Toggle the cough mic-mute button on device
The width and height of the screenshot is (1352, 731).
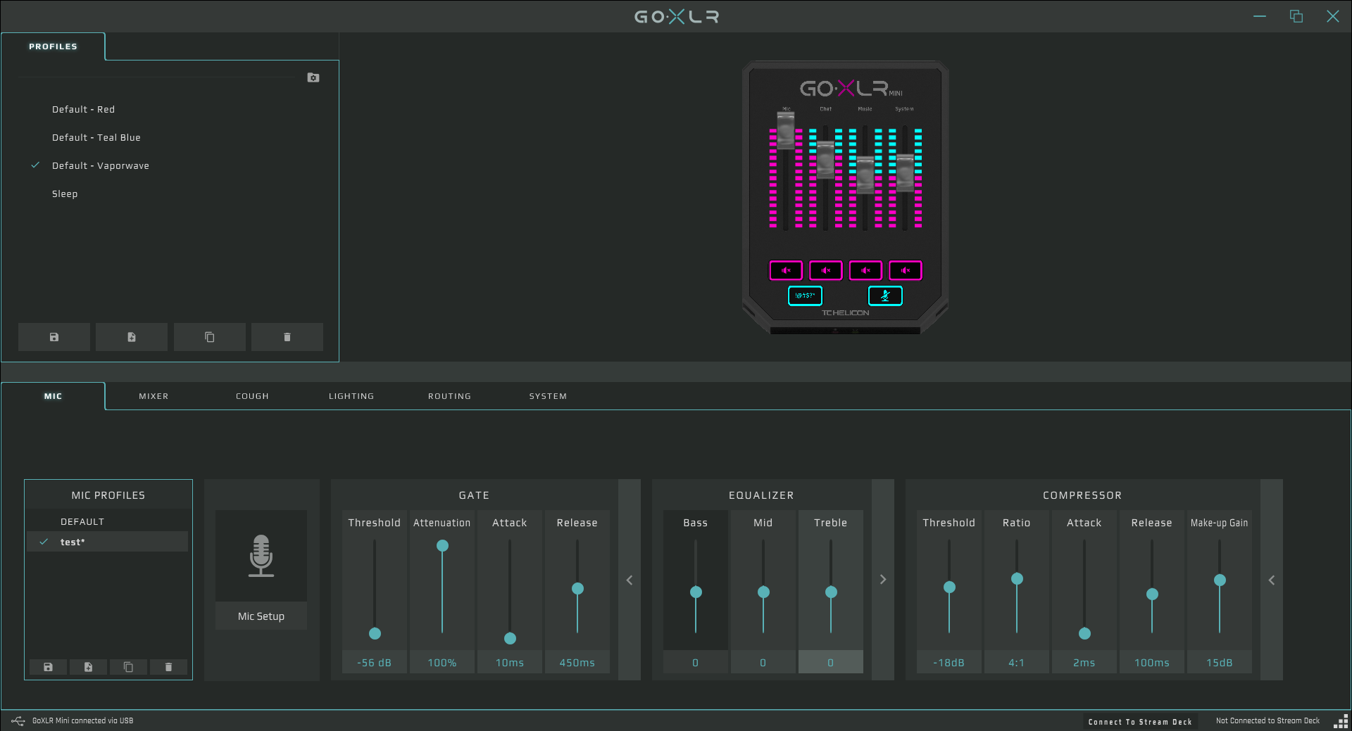point(885,296)
